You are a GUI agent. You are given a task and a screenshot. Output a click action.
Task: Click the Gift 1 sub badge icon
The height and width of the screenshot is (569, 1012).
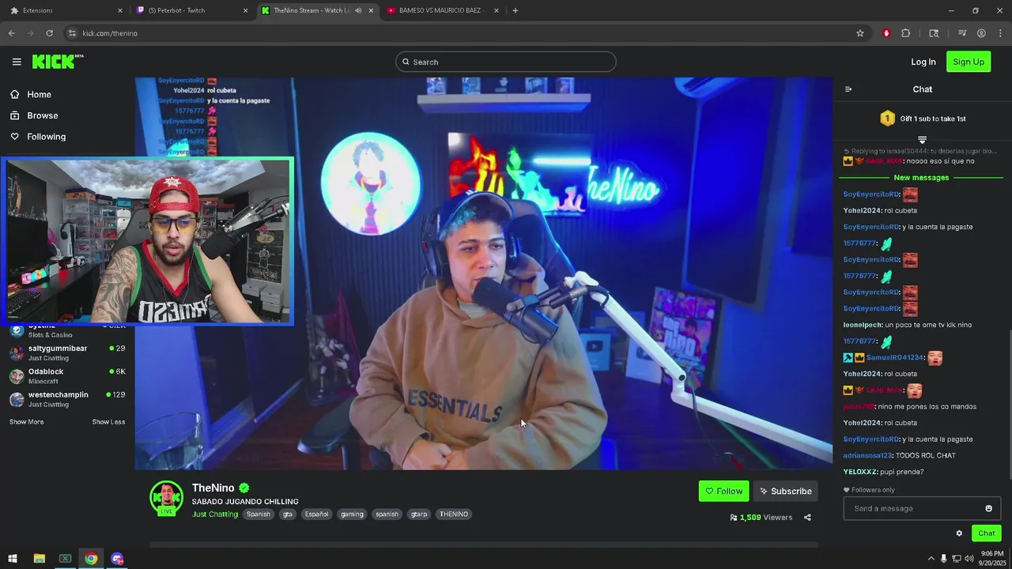[887, 119]
